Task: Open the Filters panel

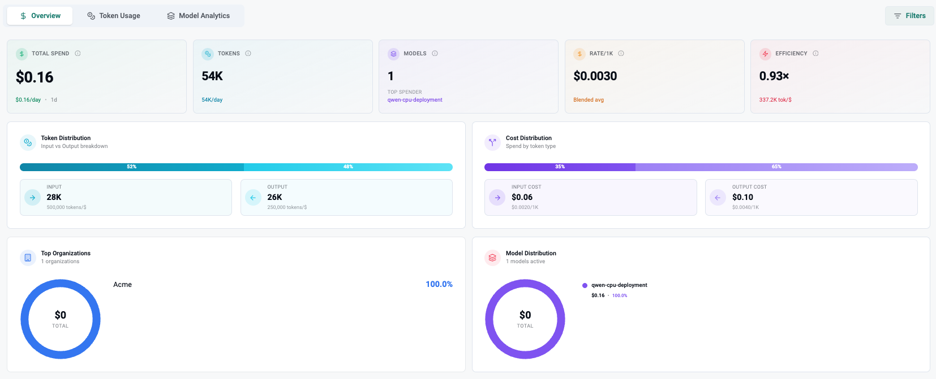Action: 909,16
